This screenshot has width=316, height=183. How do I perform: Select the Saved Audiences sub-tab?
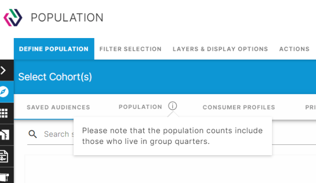pyautogui.click(x=58, y=107)
